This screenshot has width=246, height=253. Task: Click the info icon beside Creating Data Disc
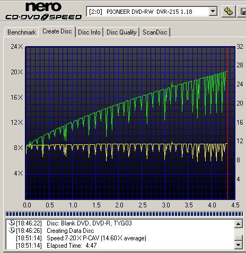[x=12, y=230]
